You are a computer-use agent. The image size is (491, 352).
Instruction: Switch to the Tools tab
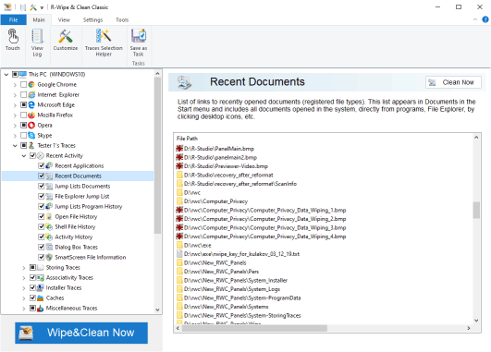(x=122, y=19)
